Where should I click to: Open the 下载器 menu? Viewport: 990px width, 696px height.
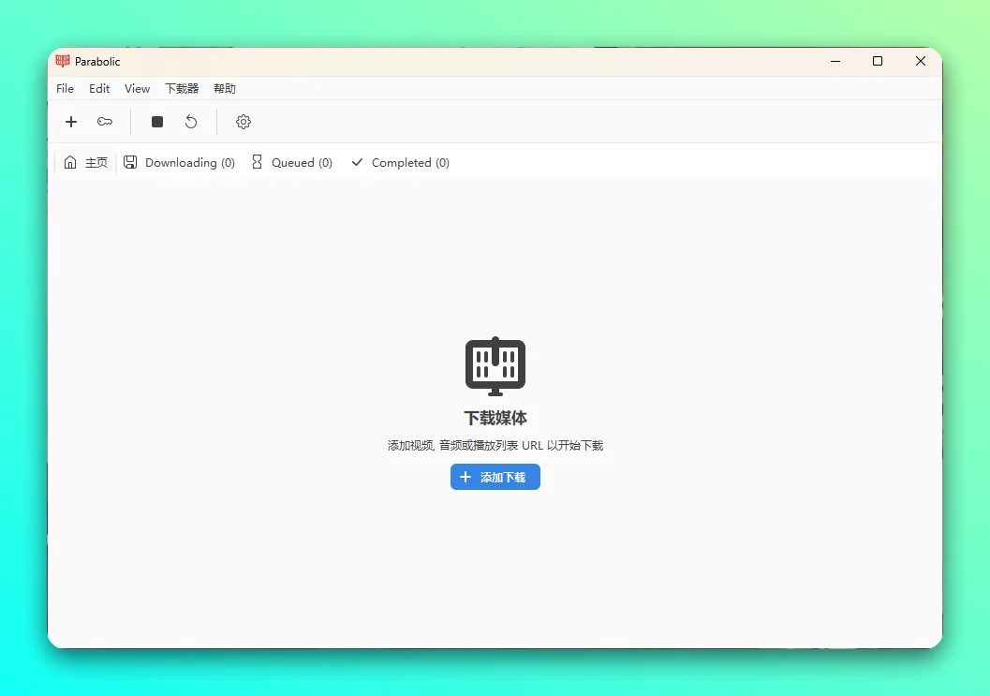(182, 88)
